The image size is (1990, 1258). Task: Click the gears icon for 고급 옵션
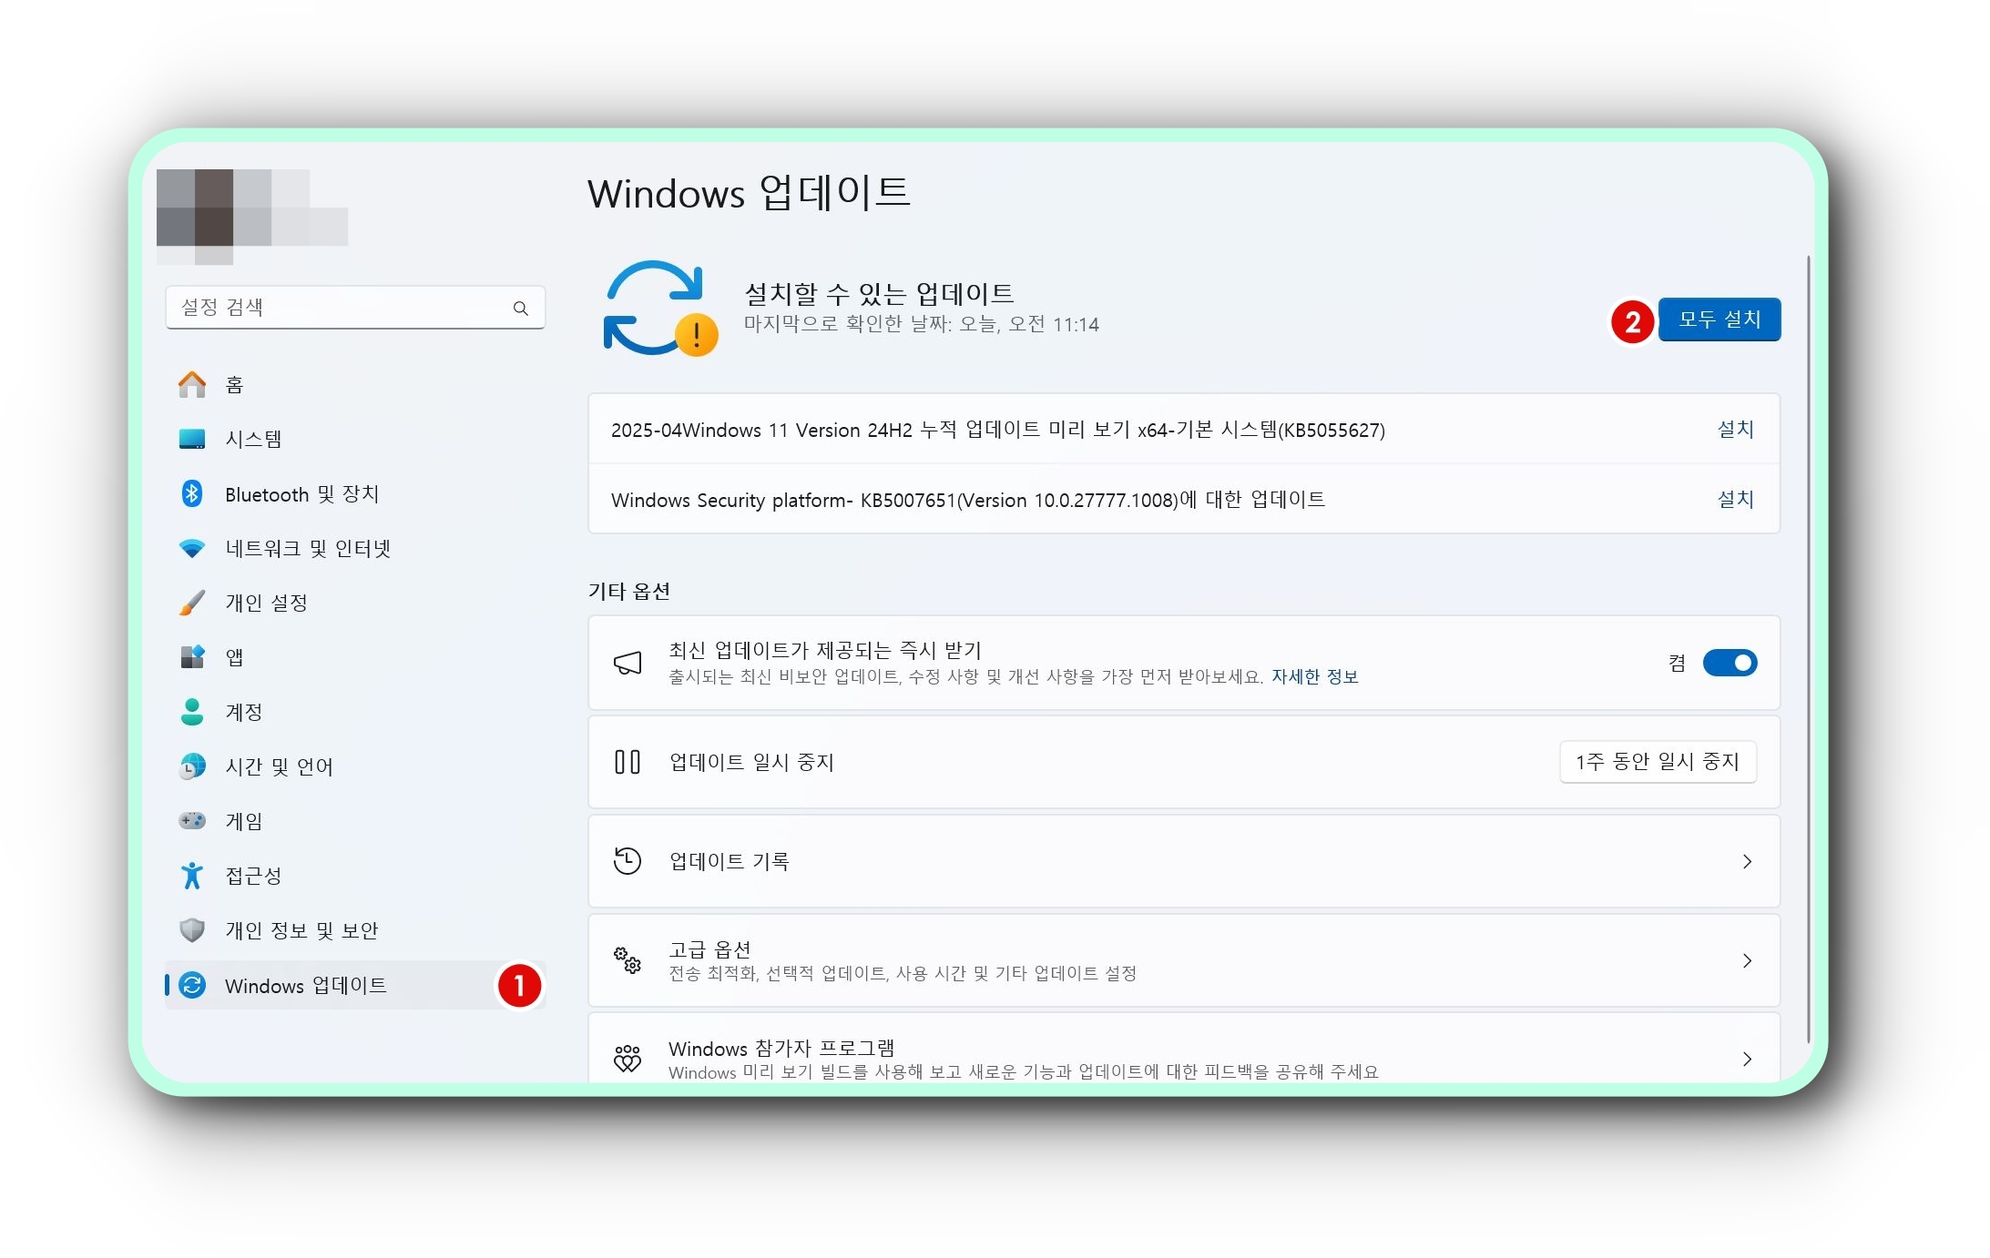(628, 960)
